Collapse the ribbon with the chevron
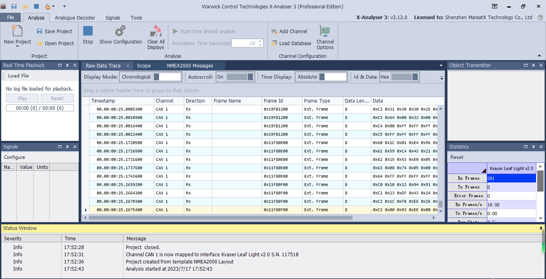 click(539, 56)
